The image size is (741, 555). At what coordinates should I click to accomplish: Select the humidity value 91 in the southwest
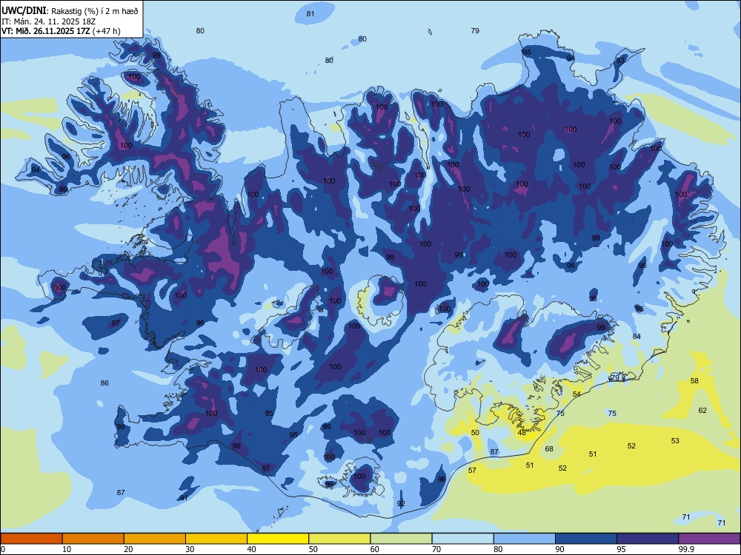(184, 497)
